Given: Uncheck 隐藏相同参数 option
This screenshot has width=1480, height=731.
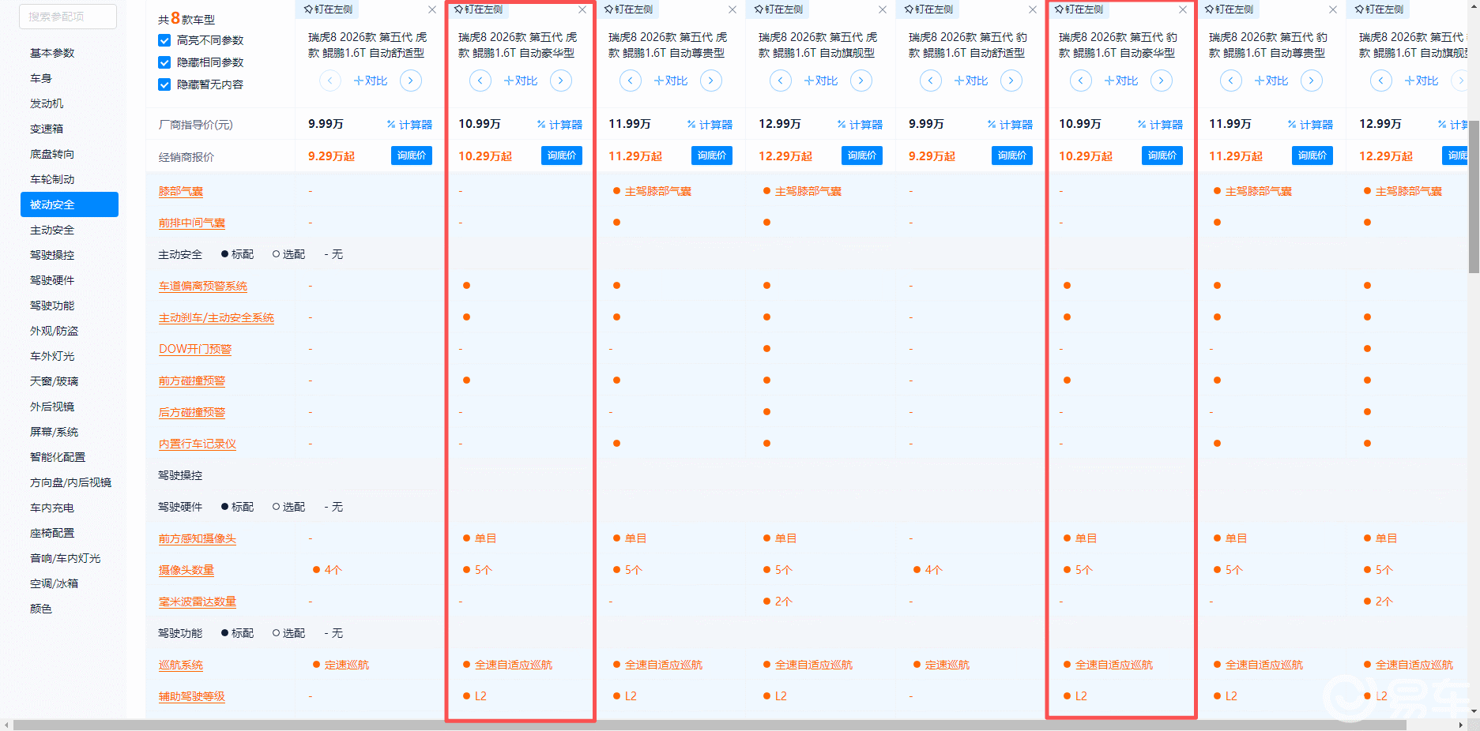Looking at the screenshot, I should tap(164, 62).
